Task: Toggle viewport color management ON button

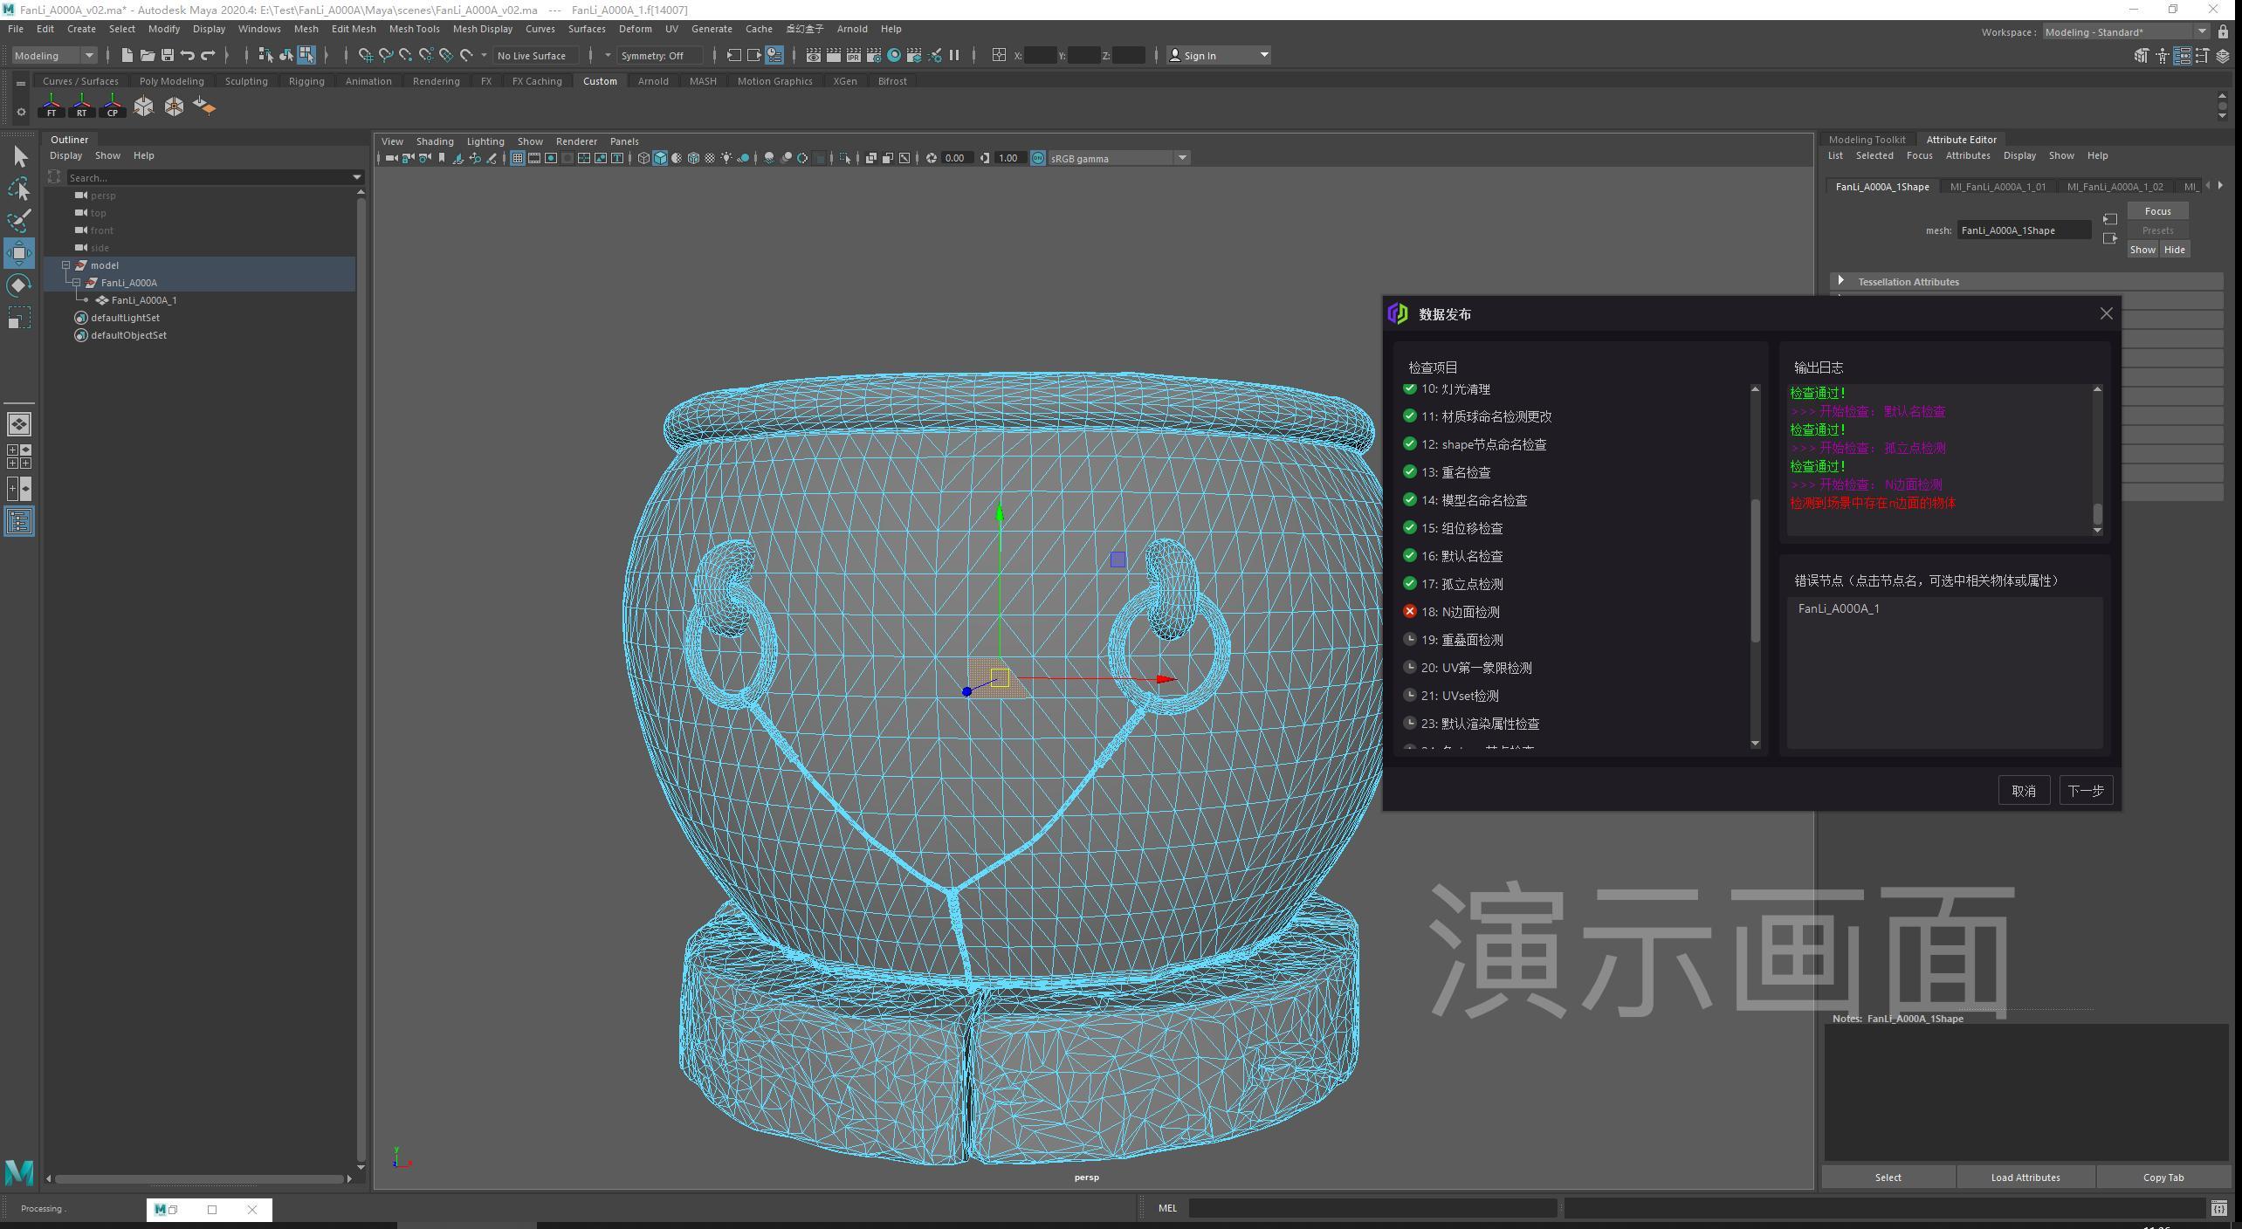Action: click(x=1038, y=158)
